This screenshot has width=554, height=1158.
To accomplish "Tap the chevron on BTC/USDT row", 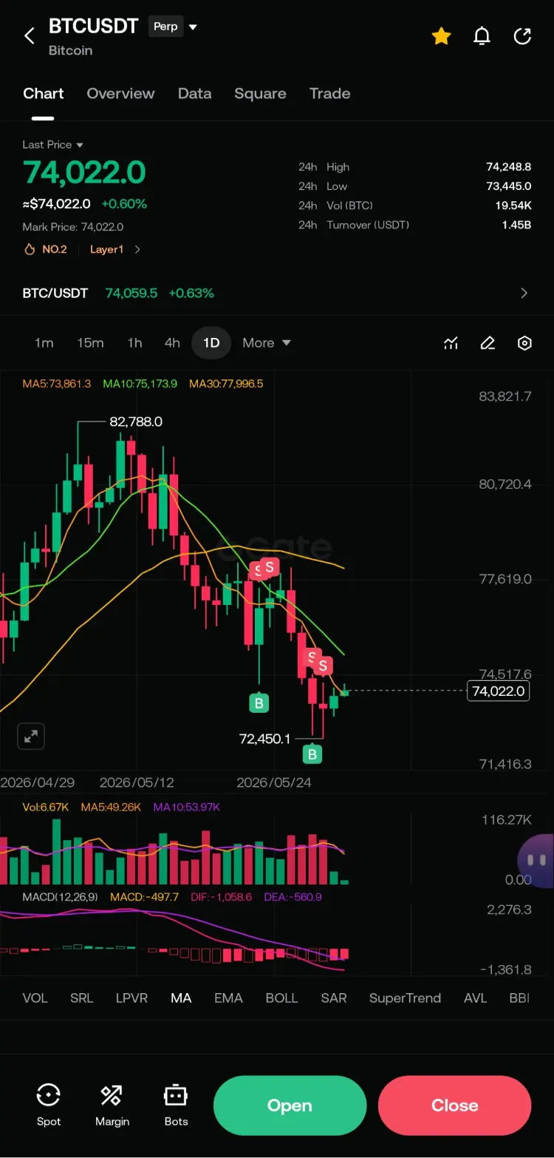I will click(x=524, y=293).
